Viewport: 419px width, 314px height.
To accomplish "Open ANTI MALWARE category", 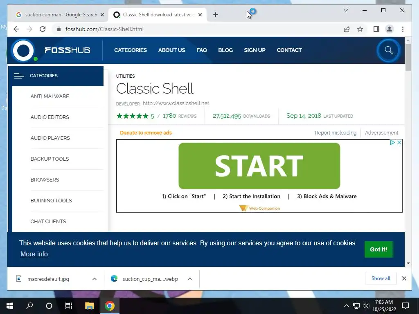I will [x=50, y=96].
